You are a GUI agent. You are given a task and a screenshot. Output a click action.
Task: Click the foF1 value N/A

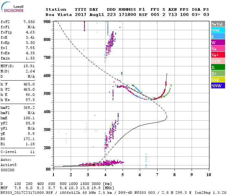31,27
